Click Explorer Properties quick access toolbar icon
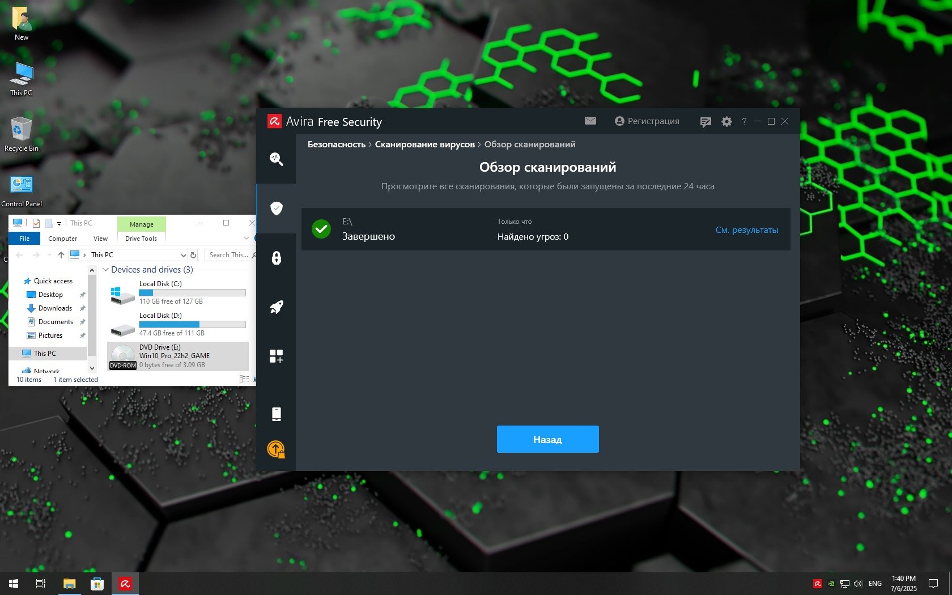Viewport: 952px width, 595px height. pyautogui.click(x=36, y=223)
